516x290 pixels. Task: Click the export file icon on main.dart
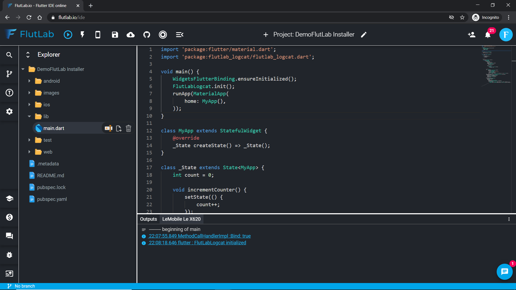pos(119,128)
